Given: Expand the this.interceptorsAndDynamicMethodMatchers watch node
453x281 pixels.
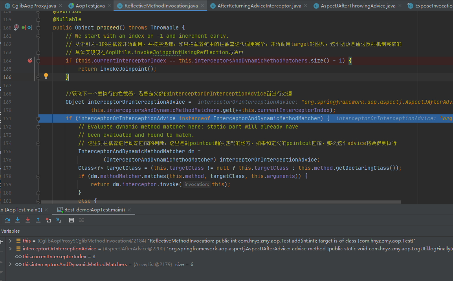Looking at the screenshot, I should click(x=10, y=264).
